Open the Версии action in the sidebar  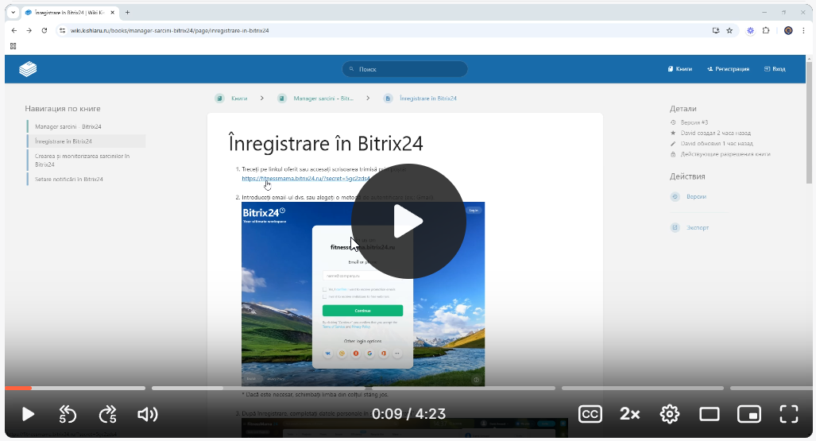coord(689,197)
